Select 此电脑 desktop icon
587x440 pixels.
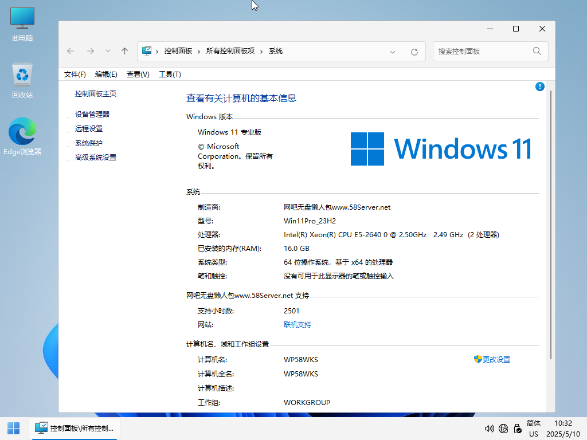click(22, 24)
